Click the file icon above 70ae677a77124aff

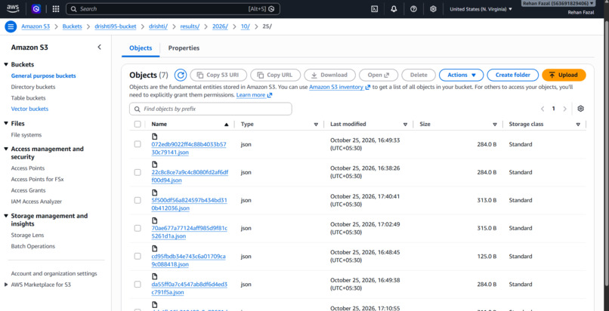pyautogui.click(x=155, y=220)
